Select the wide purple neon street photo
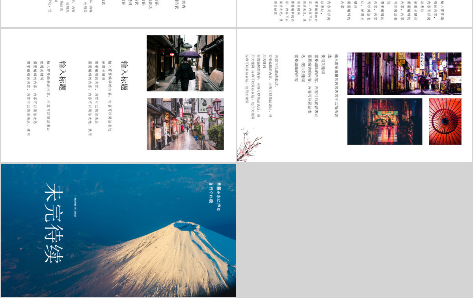Image resolution: width=473 pixels, height=298 pixels. point(404,74)
